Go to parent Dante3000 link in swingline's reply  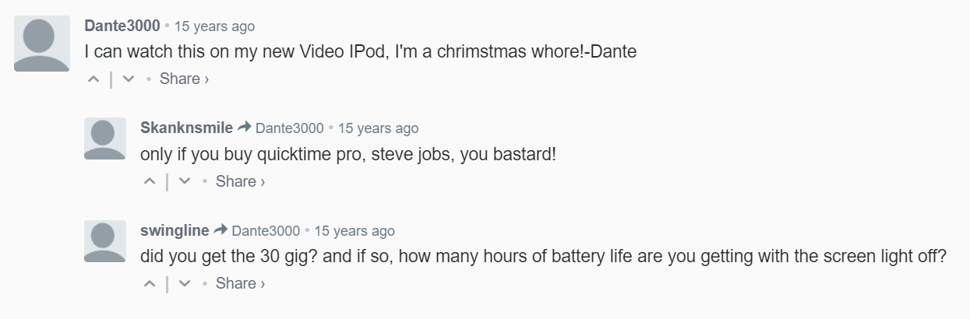click(266, 231)
